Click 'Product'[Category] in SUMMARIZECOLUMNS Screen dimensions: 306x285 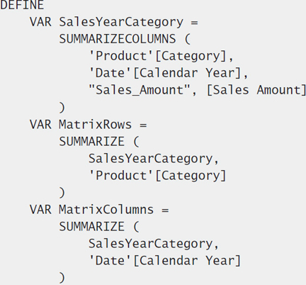[x=157, y=56]
